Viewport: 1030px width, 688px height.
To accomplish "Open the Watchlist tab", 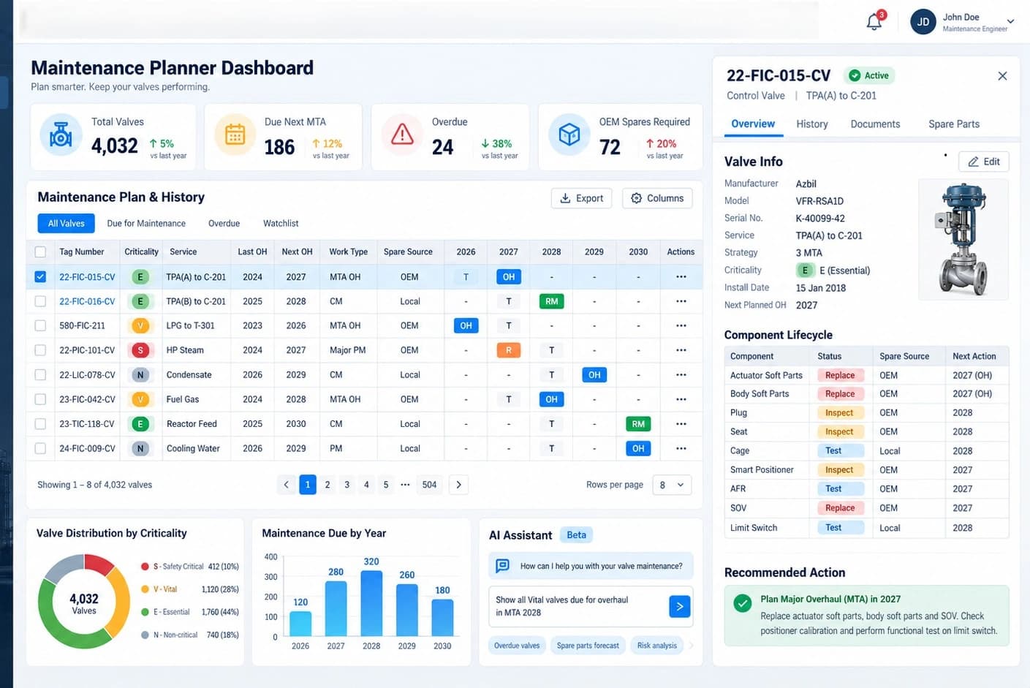I will coord(281,224).
